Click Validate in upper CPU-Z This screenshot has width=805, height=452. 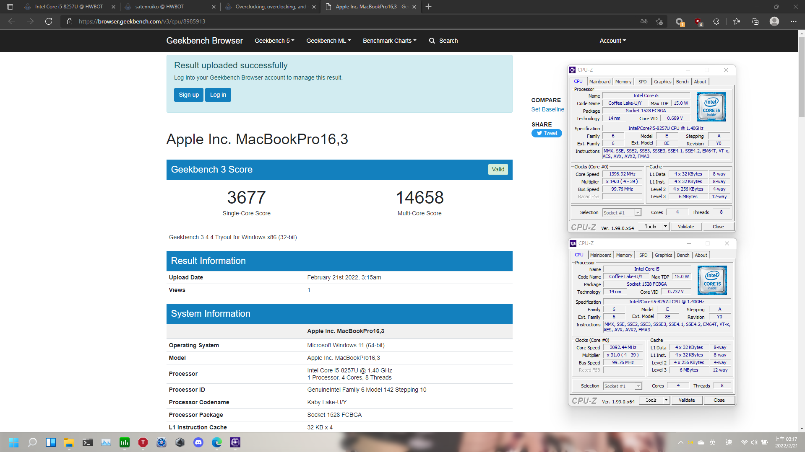click(x=686, y=227)
